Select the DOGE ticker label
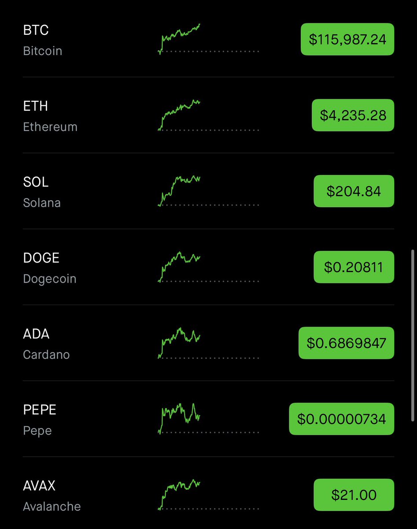This screenshot has height=529, width=417. click(41, 258)
